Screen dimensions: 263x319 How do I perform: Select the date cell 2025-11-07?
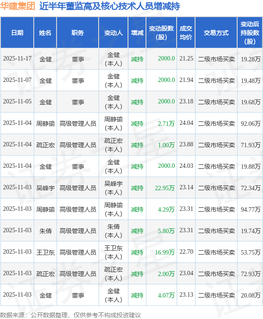[x=17, y=80]
